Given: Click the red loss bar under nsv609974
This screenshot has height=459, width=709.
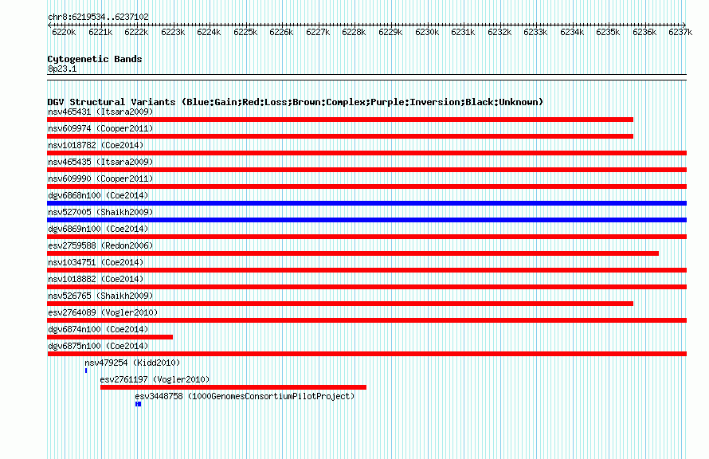Looking at the screenshot, I should [340, 136].
